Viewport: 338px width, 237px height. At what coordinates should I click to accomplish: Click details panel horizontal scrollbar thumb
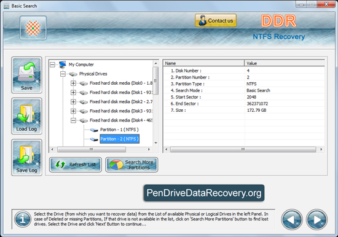tap(243, 149)
